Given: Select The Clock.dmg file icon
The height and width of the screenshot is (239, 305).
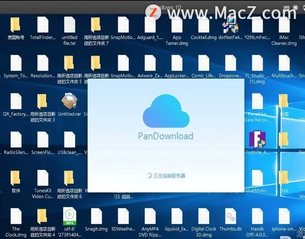Looking at the screenshot, I should click(16, 216).
